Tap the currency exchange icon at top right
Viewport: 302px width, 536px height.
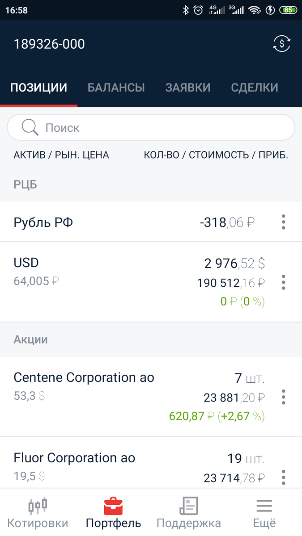pos(281,43)
